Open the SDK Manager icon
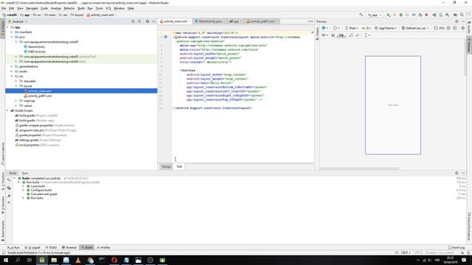The height and width of the screenshot is (265, 472). [x=448, y=15]
